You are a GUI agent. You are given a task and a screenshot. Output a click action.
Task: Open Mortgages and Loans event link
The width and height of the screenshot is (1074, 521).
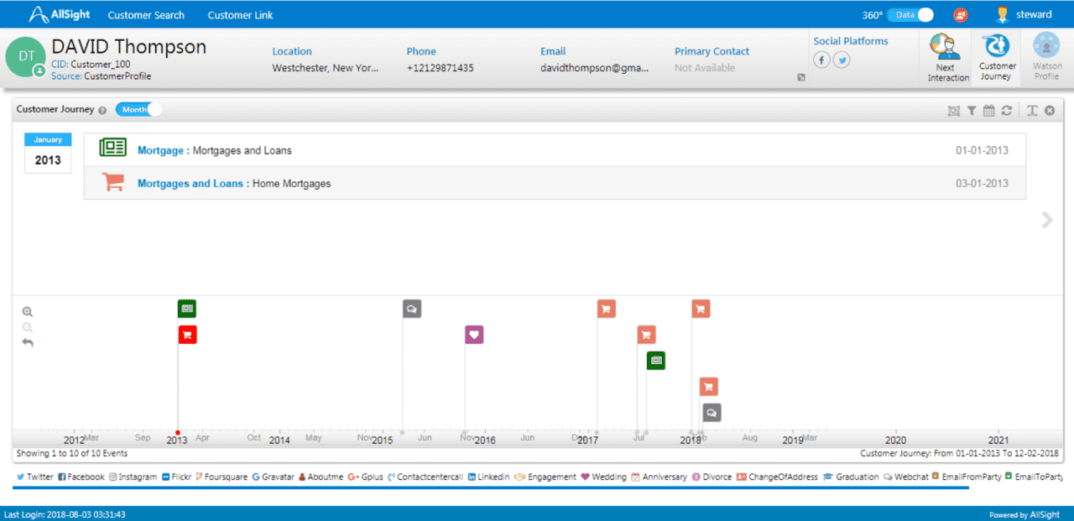(190, 183)
